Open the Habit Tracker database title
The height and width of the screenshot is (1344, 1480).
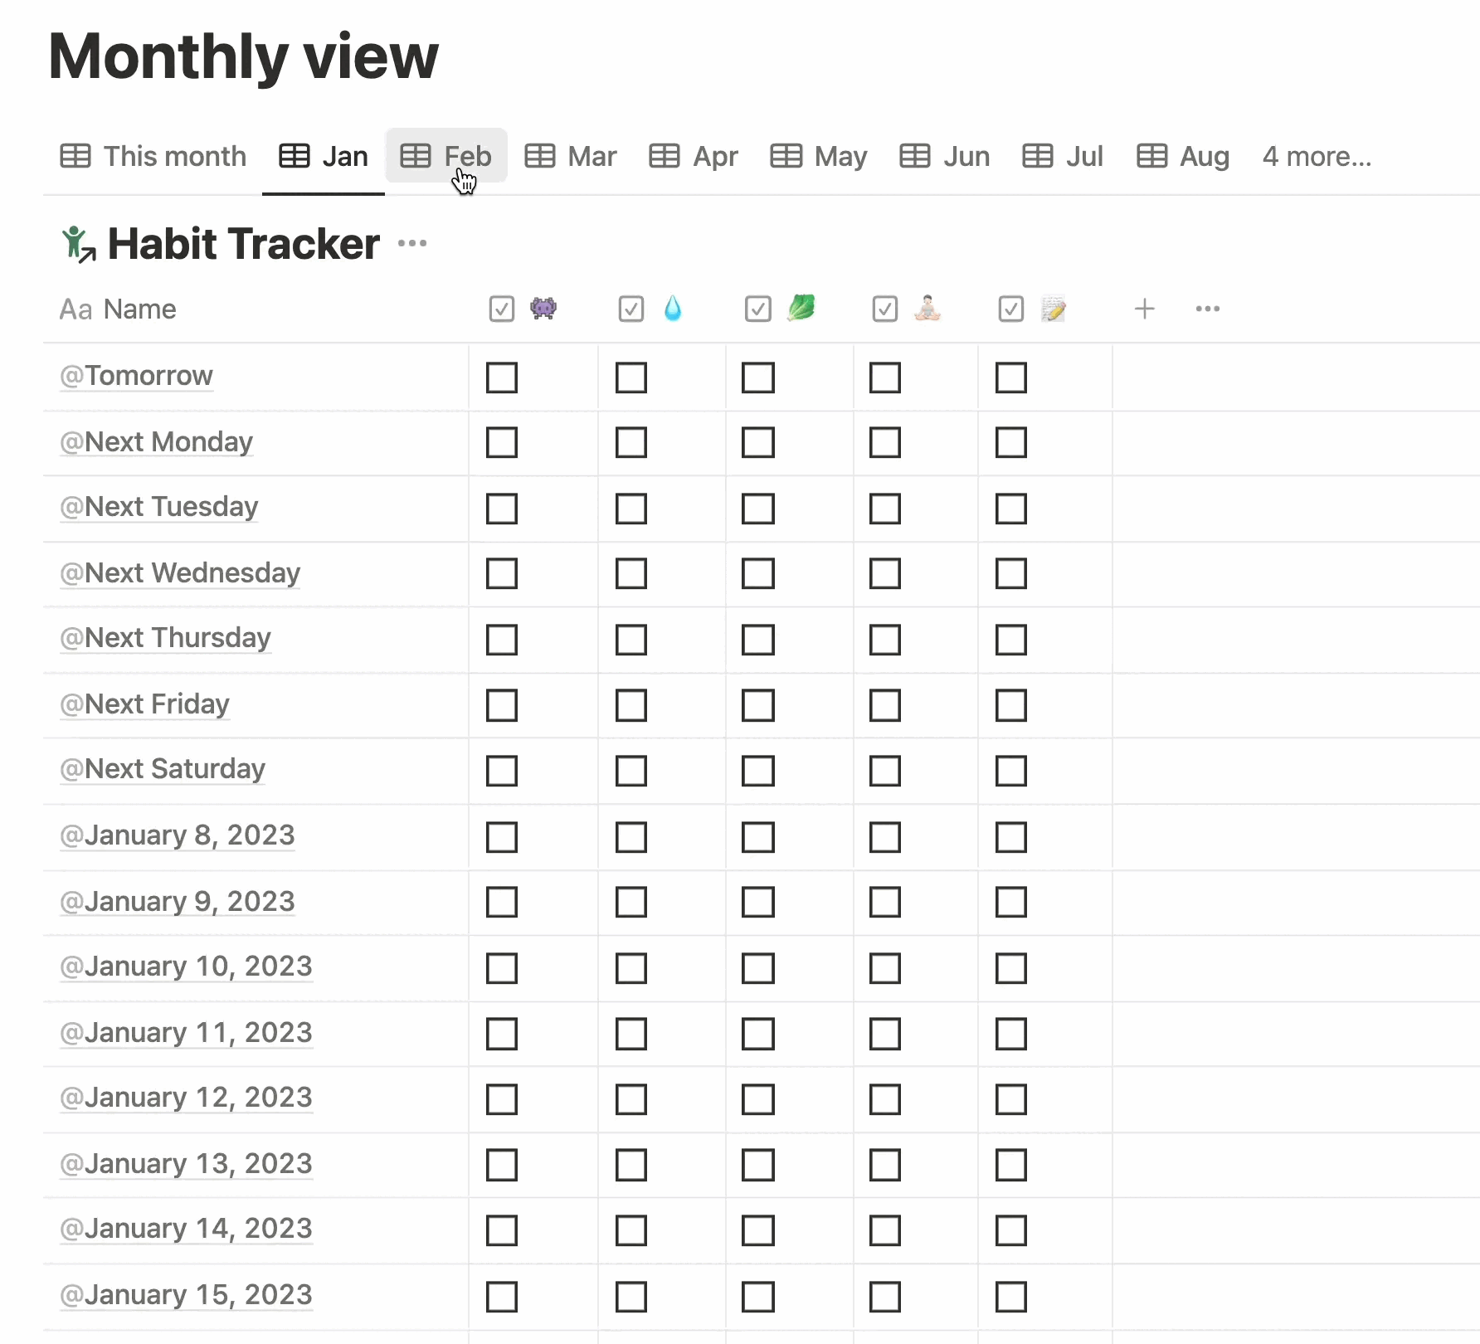pyautogui.click(x=244, y=244)
